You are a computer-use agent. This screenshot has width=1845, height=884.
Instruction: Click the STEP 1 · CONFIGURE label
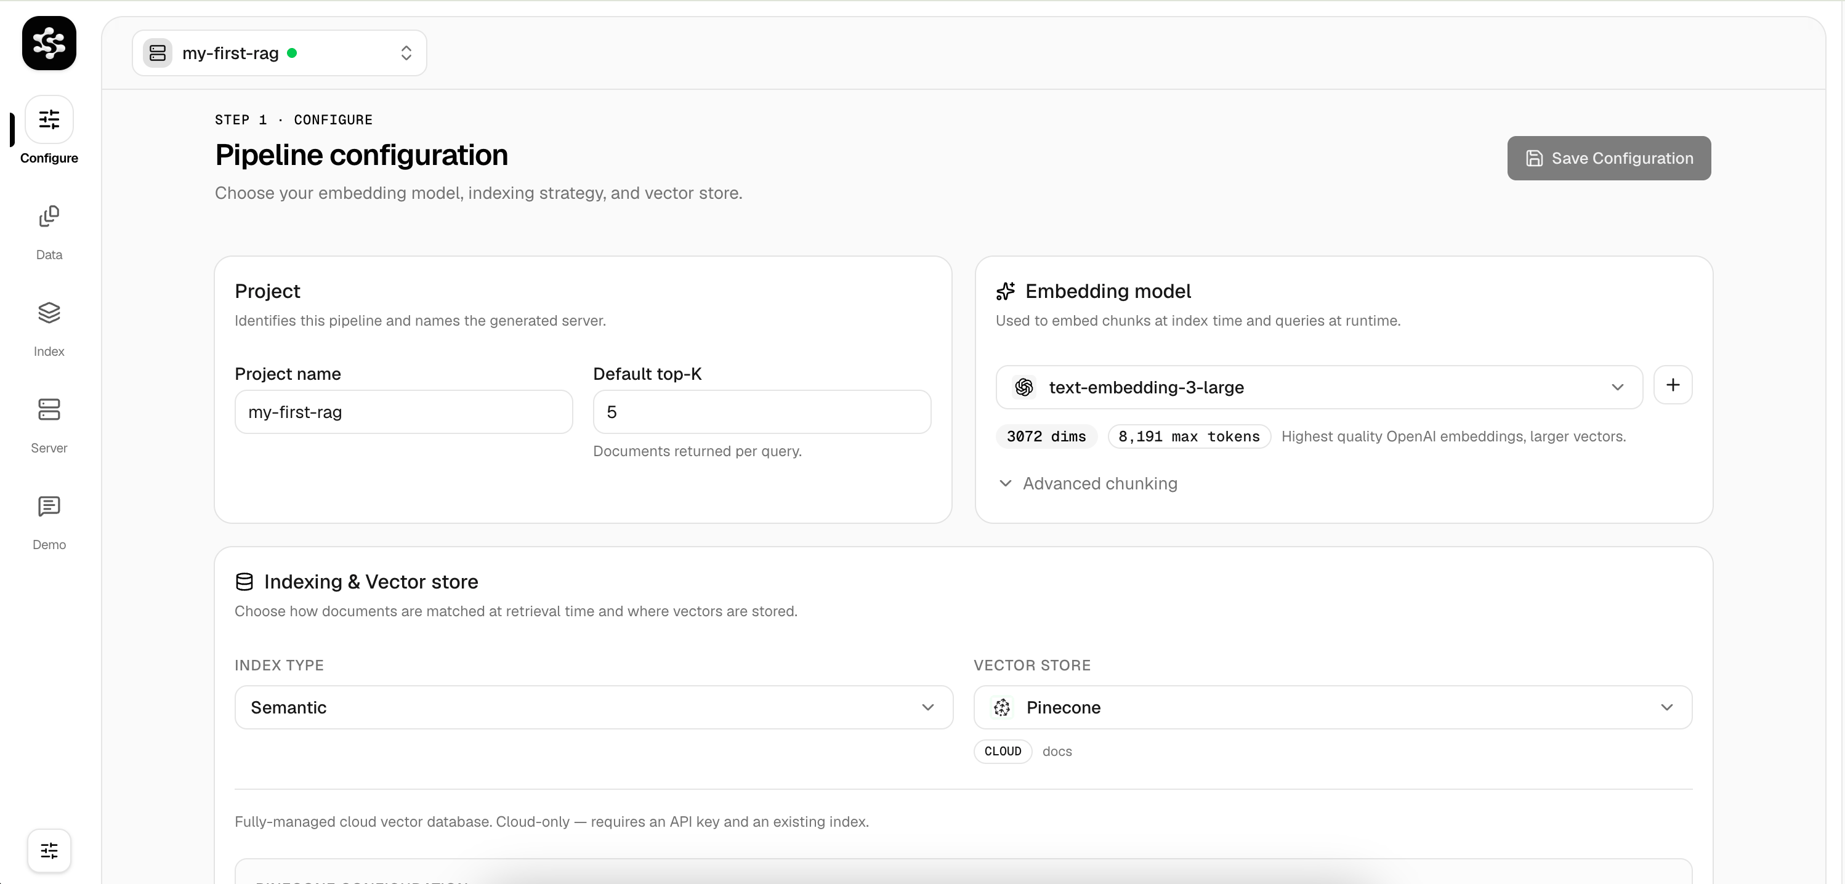pyautogui.click(x=294, y=119)
